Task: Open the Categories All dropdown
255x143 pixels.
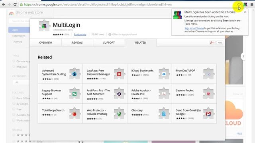Action: pyautogui.click(x=21, y=82)
